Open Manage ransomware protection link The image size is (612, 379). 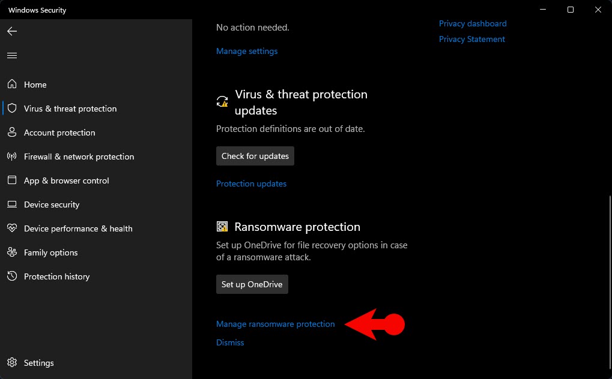pos(276,324)
